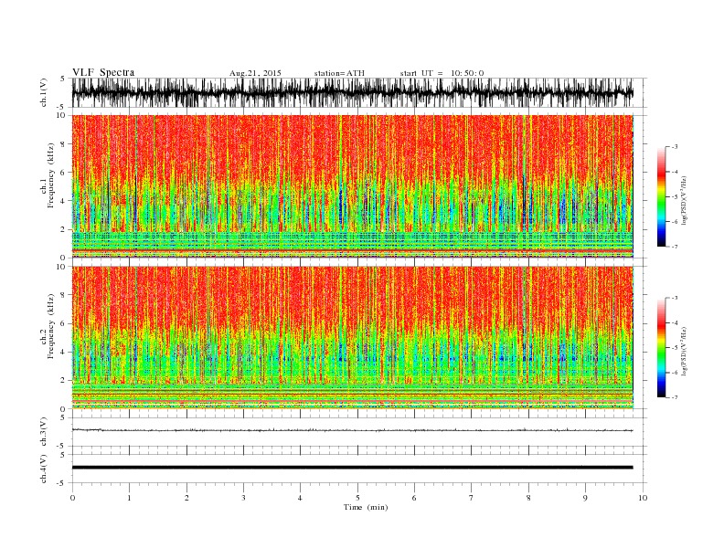The height and width of the screenshot is (559, 724).
Task: Click the '10' kHz tick atop ch.1 frequency axis
Action: coord(62,115)
